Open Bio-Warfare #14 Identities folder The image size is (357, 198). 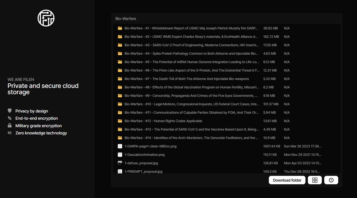[191, 138]
